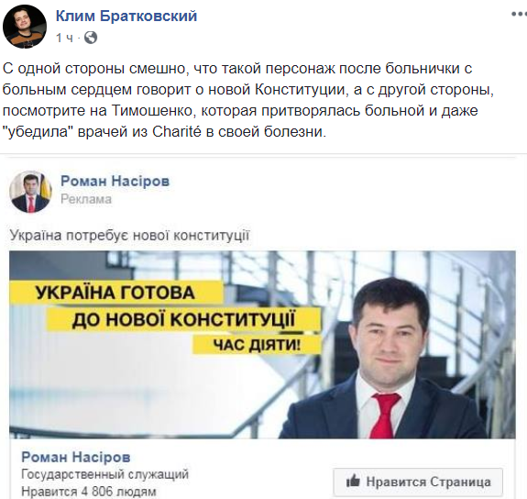The image size is (527, 499).
Task: Click the 'УКРАЇНА ГОТОВА' yellow banner
Action: [115, 292]
